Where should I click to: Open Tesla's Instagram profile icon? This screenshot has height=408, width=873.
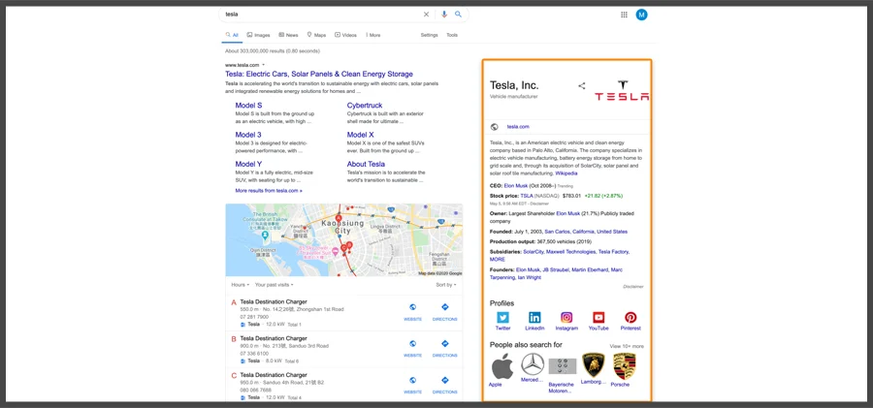[x=566, y=317]
